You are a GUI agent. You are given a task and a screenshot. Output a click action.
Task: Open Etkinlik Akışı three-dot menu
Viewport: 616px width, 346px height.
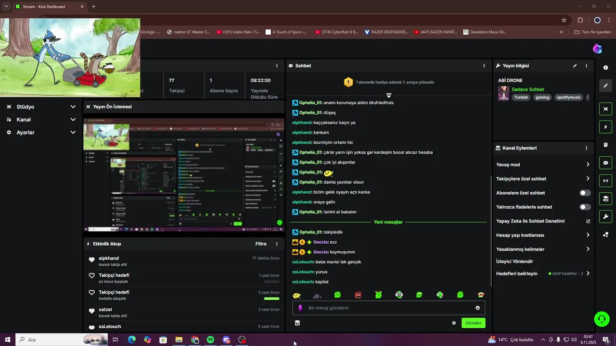pos(277,244)
